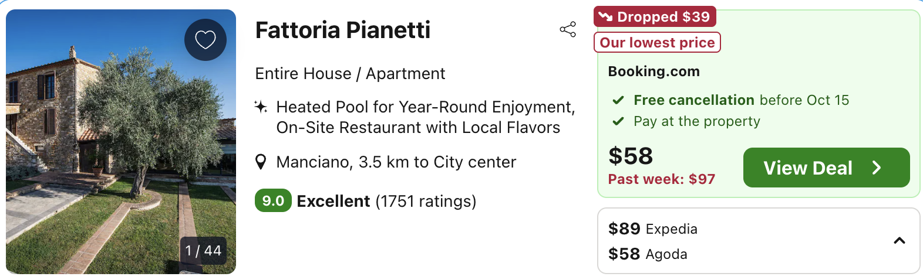The height and width of the screenshot is (280, 923).
Task: Open the Excellent 1751 ratings reviews text
Action: click(x=386, y=202)
